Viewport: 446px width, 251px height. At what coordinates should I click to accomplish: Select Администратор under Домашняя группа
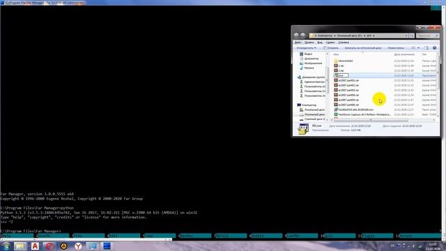[x=313, y=82]
